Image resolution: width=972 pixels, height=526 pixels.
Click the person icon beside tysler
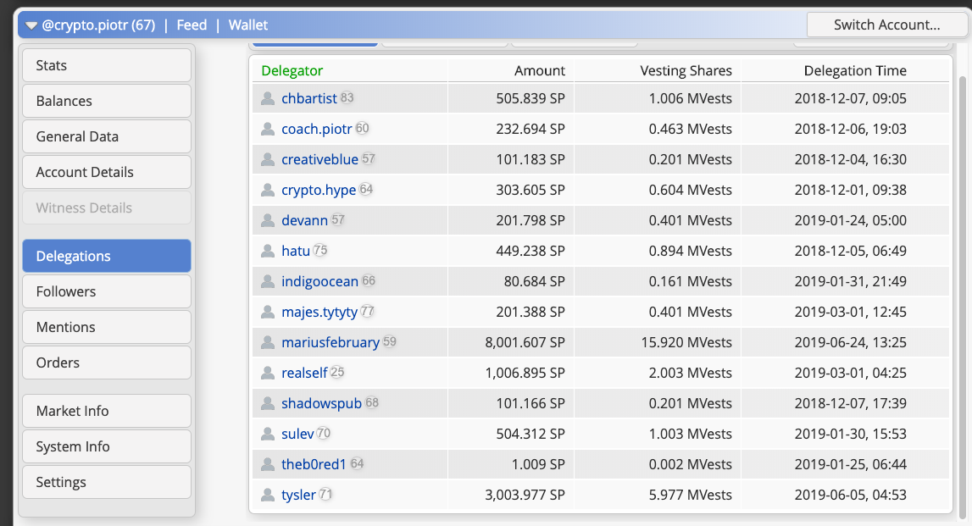click(268, 495)
